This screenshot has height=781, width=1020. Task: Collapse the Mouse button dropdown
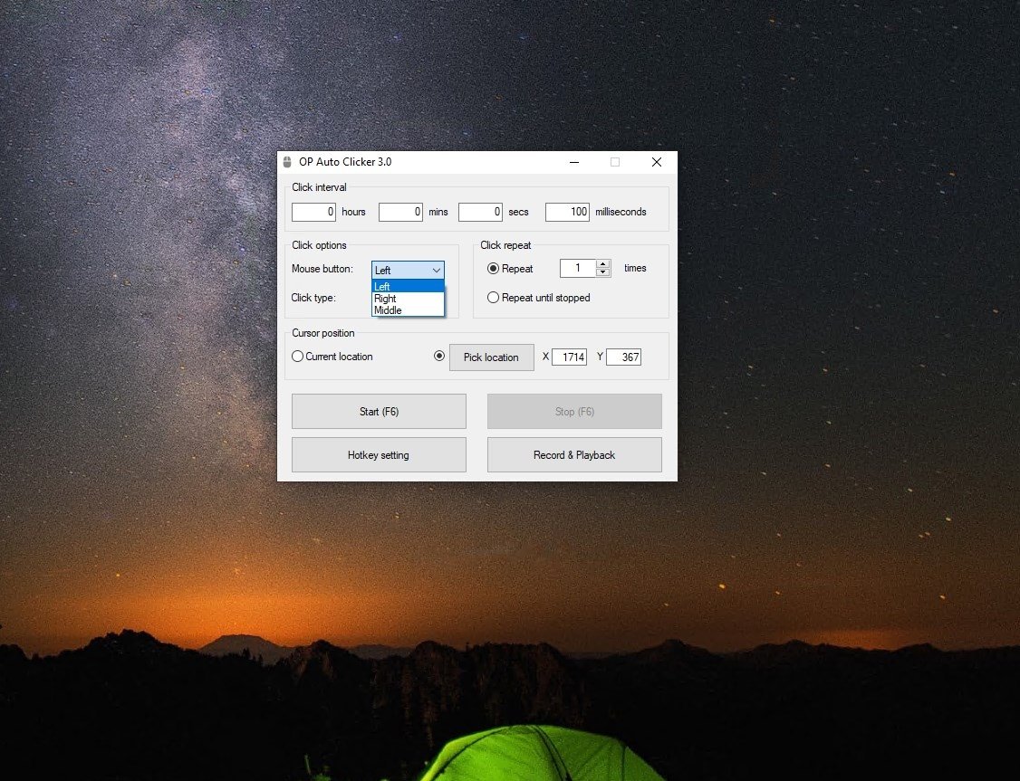(x=436, y=270)
